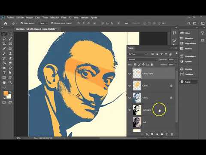
Task: Select the Rectangle shape tool
Action: coord(4,77)
